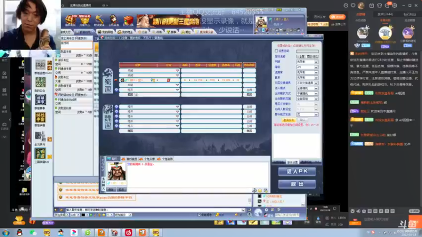Screen dimensions: 422x237
Task: Open the gold ingot 限时豪礼 icon
Action: [85, 21]
